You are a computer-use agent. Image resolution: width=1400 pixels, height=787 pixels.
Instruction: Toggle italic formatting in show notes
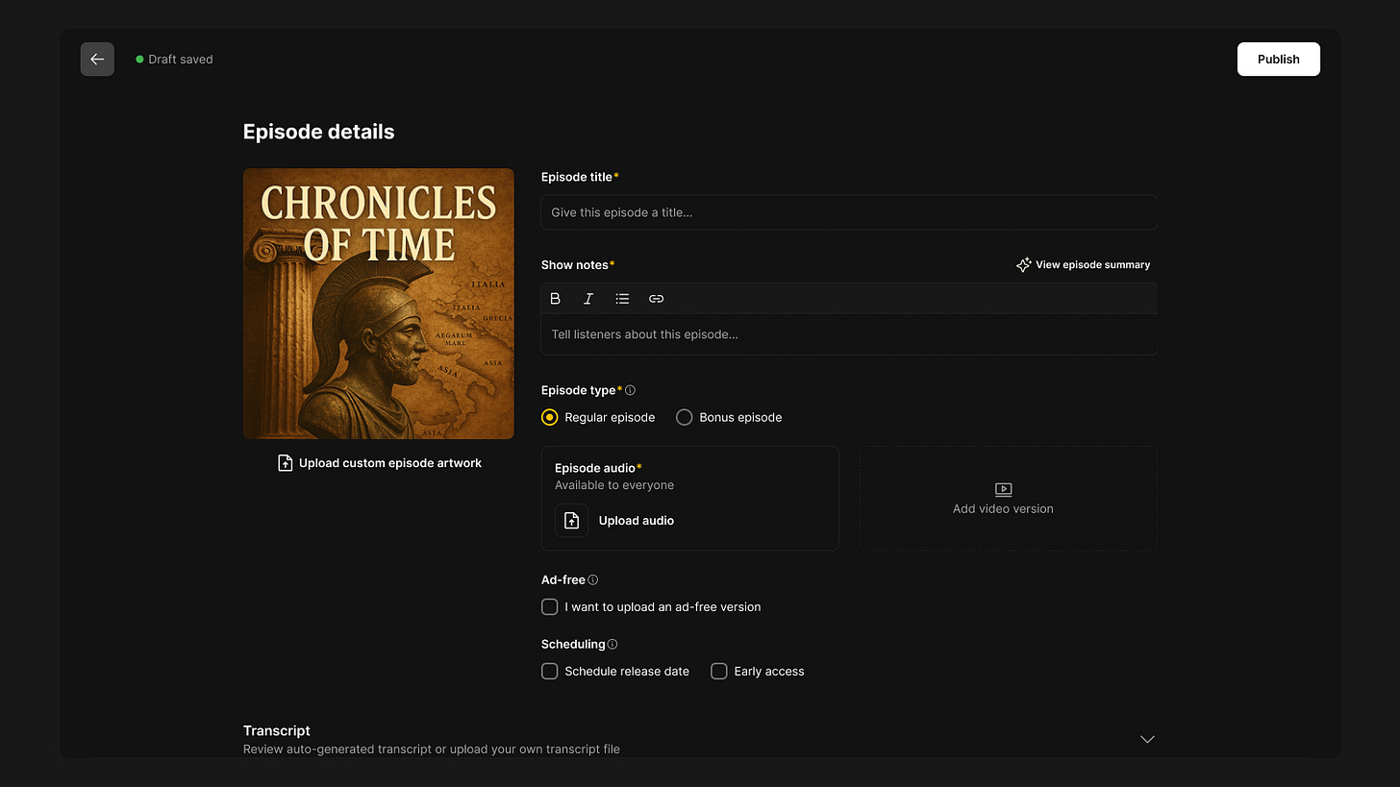(588, 299)
